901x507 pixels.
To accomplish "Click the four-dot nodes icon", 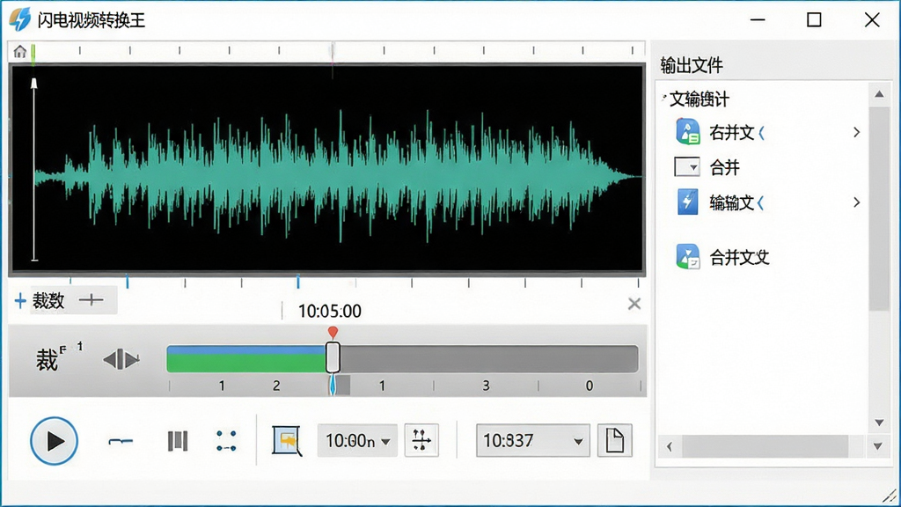I will point(226,441).
